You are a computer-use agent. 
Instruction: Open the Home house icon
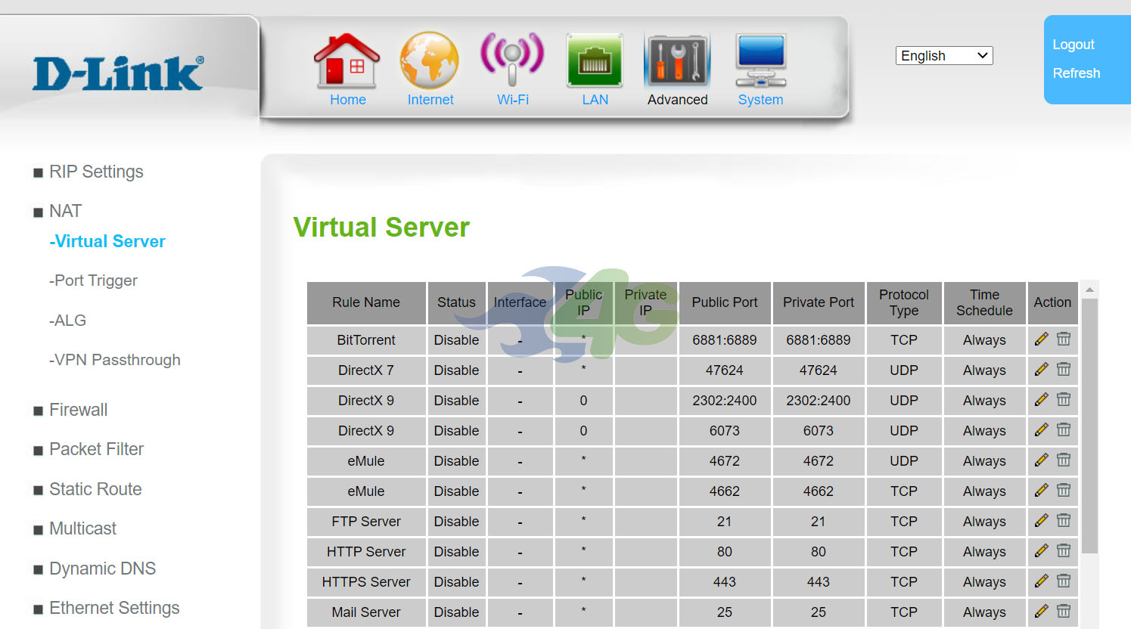(x=347, y=60)
